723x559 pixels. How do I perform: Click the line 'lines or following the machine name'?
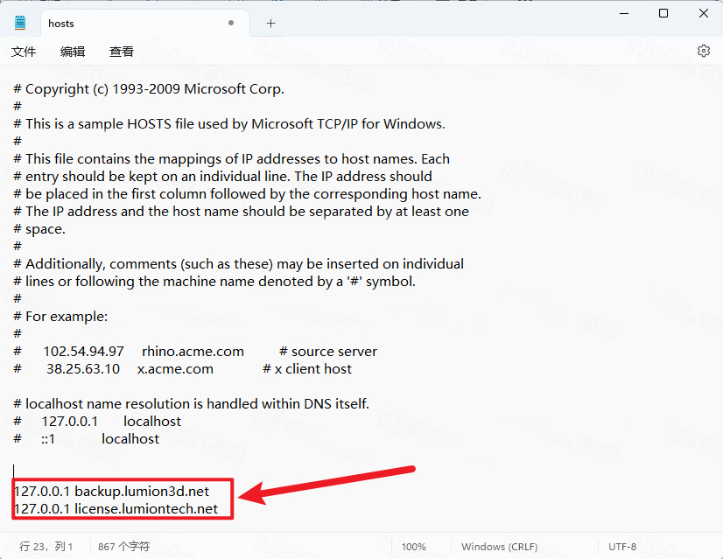214,282
